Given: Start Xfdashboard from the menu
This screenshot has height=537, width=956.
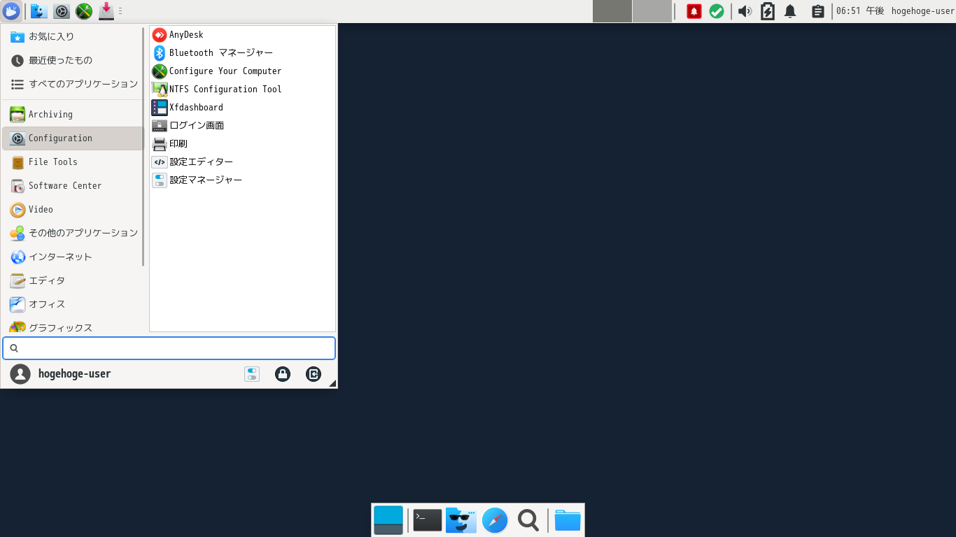Looking at the screenshot, I should coord(242,107).
